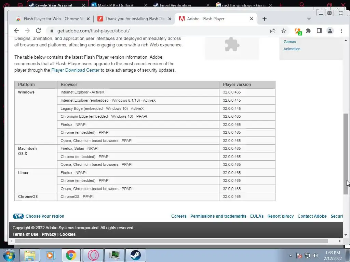The image size is (350, 262).
Task: Click the Action Center flag icon
Action: pos(299,256)
